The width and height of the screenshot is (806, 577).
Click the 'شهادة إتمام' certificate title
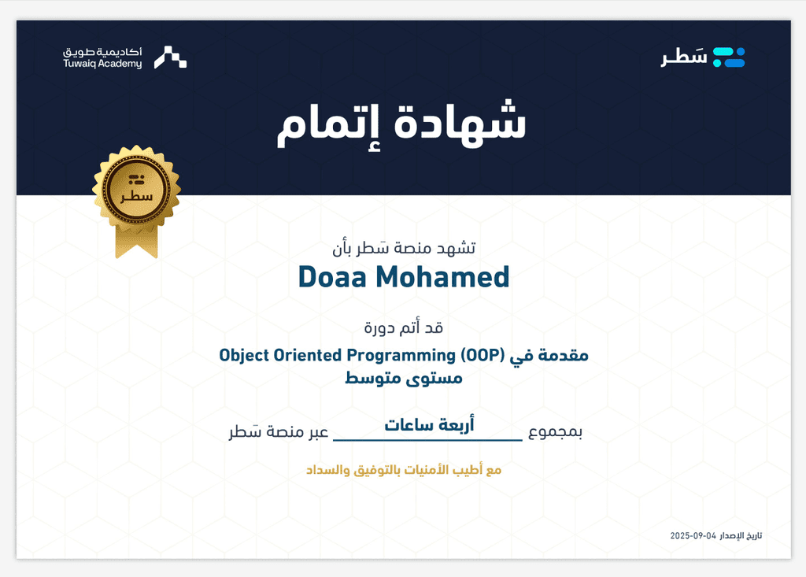(x=402, y=124)
